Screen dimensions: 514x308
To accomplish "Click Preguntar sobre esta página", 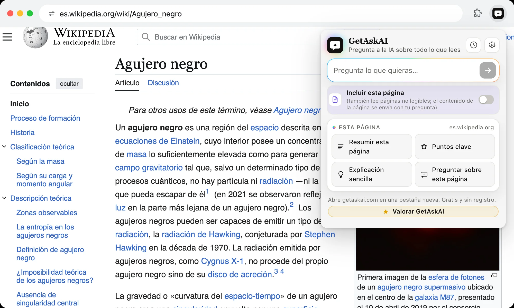I will click(455, 174).
